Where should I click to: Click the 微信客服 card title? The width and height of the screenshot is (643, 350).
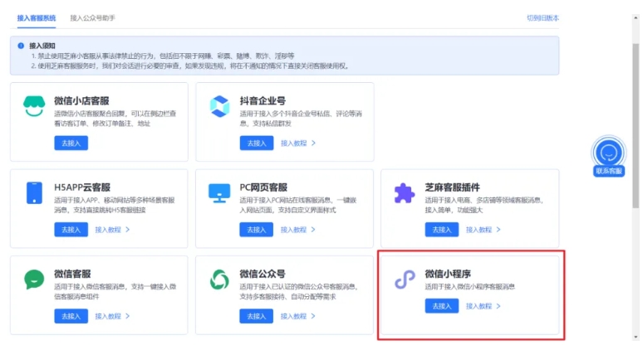72,274
